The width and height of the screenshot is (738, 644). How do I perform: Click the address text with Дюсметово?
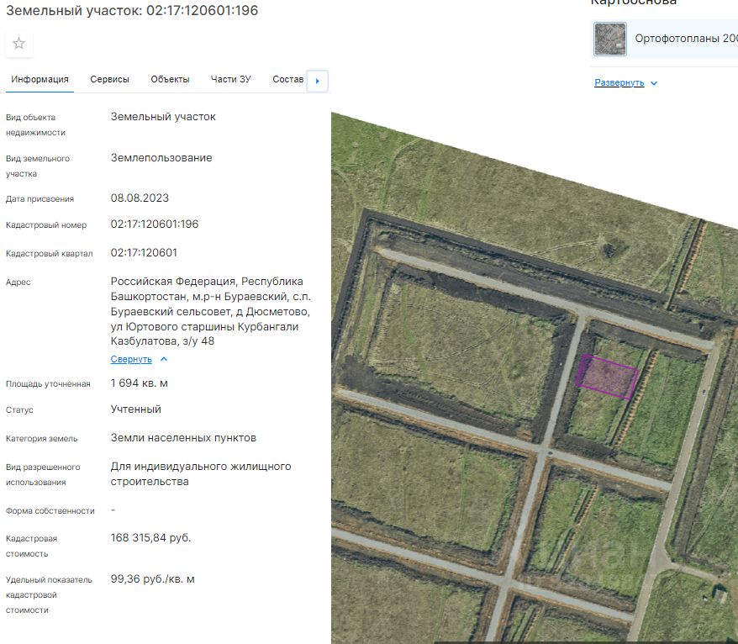pos(211,311)
